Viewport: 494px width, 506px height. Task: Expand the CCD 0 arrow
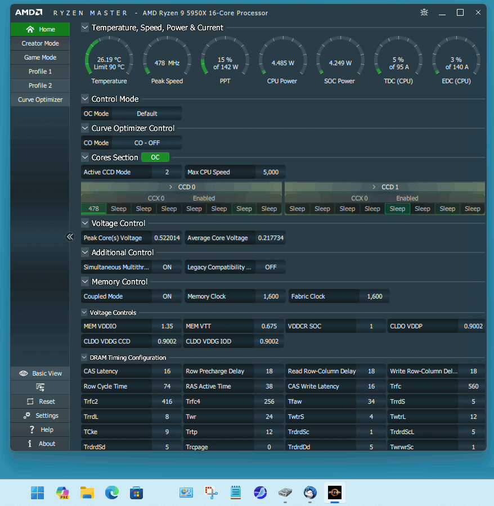tap(170, 187)
